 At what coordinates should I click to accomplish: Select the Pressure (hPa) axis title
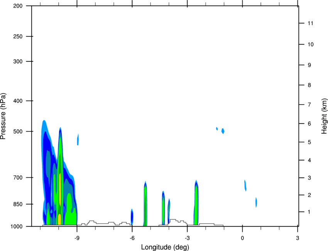[3, 116]
